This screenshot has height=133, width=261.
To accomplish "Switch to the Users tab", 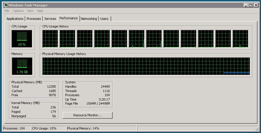I will 104,19.
